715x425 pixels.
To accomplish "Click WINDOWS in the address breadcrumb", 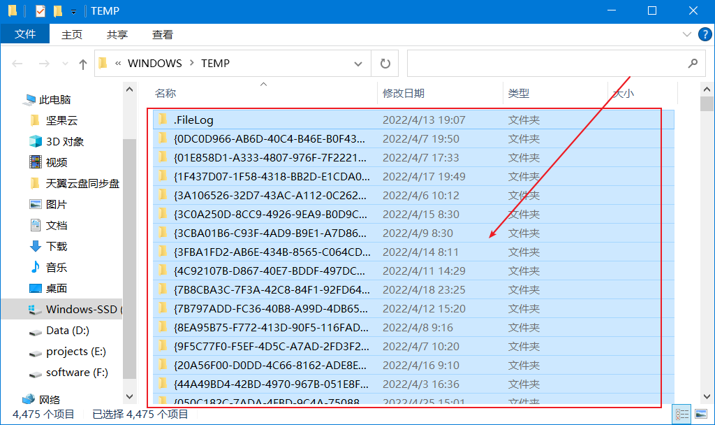I will [x=154, y=64].
